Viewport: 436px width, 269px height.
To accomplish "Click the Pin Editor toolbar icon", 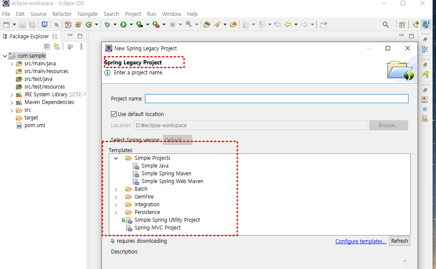I will (323, 25).
